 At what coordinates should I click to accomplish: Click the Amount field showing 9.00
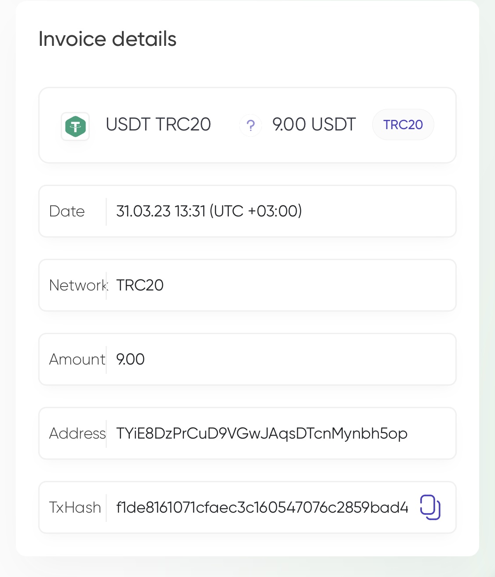tap(247, 359)
